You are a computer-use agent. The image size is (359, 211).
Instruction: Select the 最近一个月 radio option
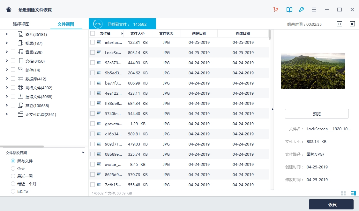(x=13, y=184)
